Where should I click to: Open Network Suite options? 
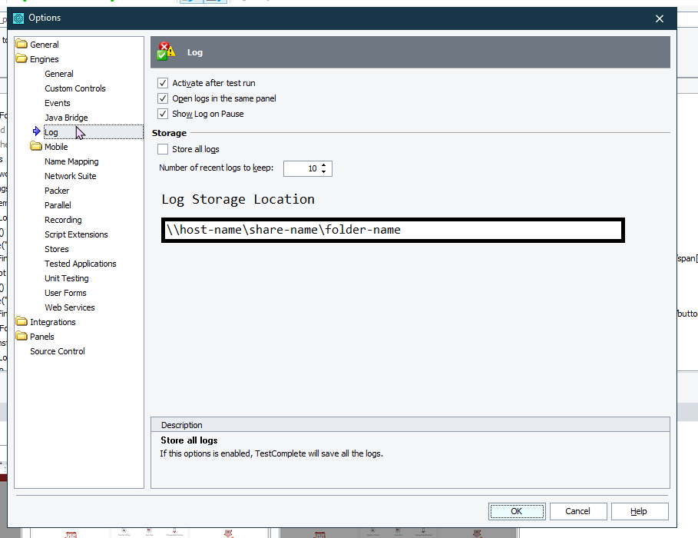71,176
